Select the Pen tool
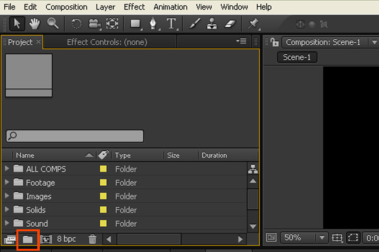 (x=153, y=24)
